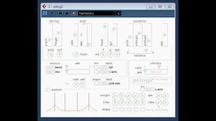Open the harmonics preset name field
This screenshot has height=121, width=216.
(96, 13)
